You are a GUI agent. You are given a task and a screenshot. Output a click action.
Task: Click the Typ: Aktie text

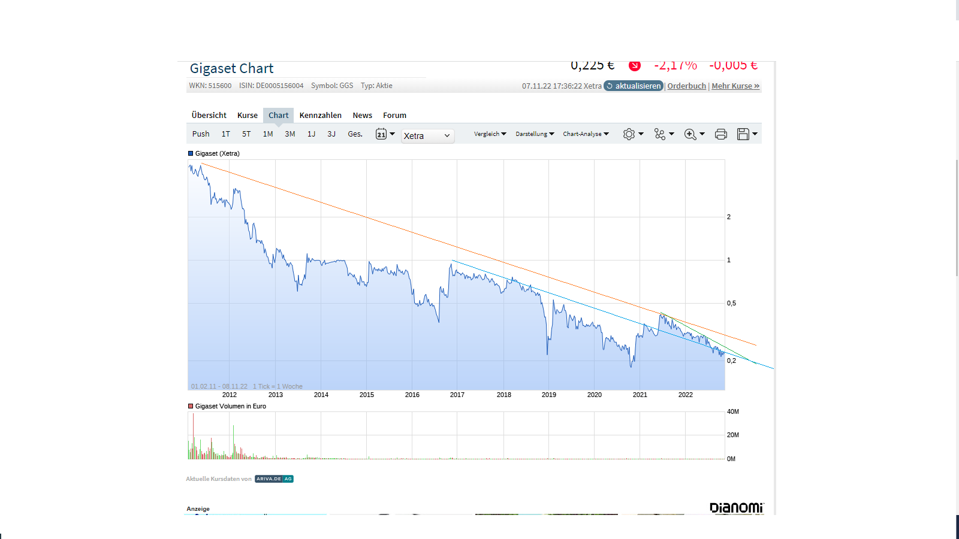[376, 86]
